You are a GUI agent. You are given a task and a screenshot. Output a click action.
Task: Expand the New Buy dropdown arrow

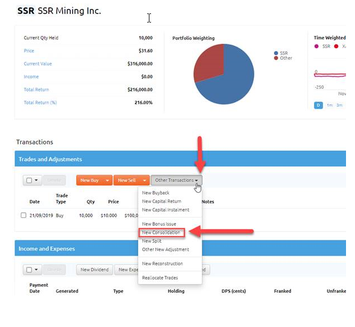tap(107, 180)
